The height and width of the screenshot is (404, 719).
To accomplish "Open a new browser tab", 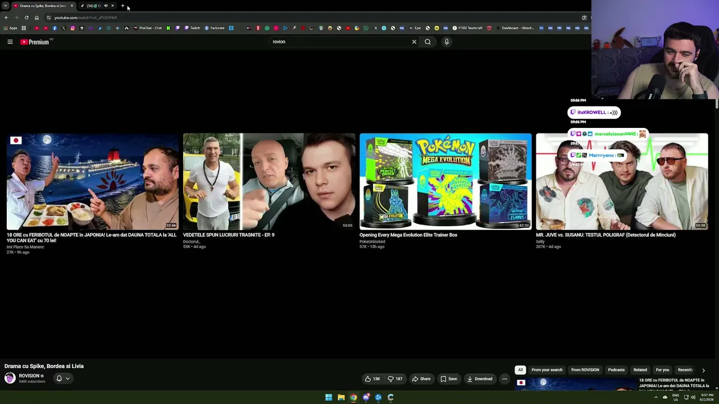I will [122, 6].
